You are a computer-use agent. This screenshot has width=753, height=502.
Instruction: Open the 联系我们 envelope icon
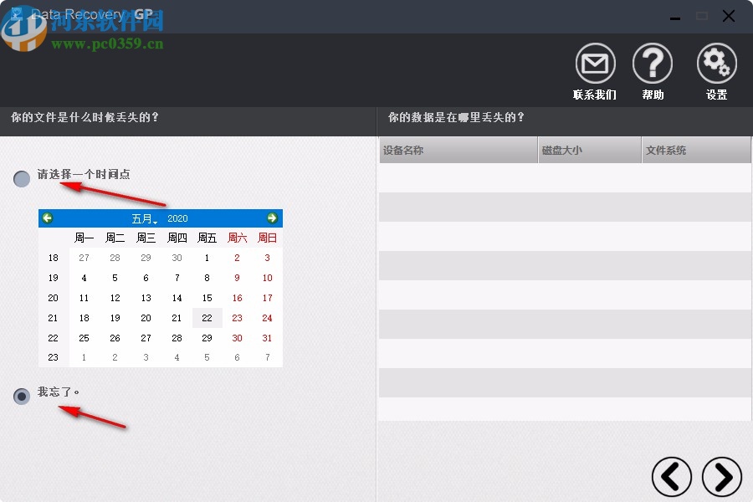click(x=595, y=63)
